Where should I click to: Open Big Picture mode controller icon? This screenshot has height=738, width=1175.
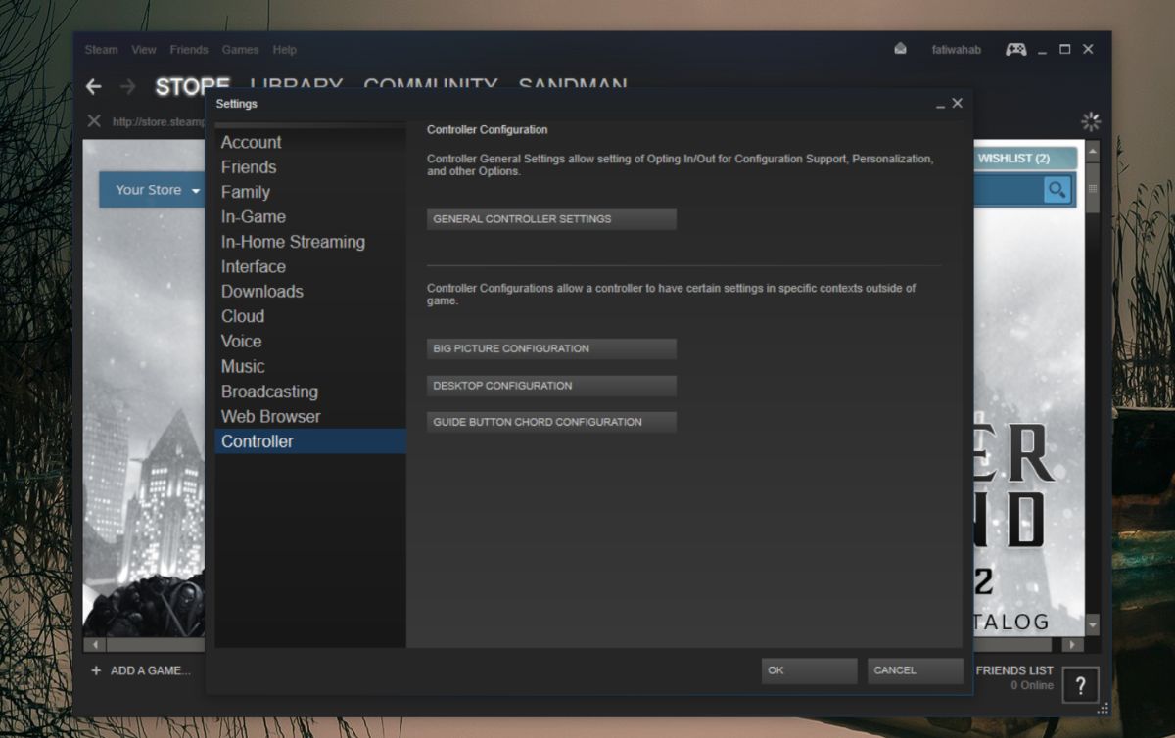[1015, 49]
